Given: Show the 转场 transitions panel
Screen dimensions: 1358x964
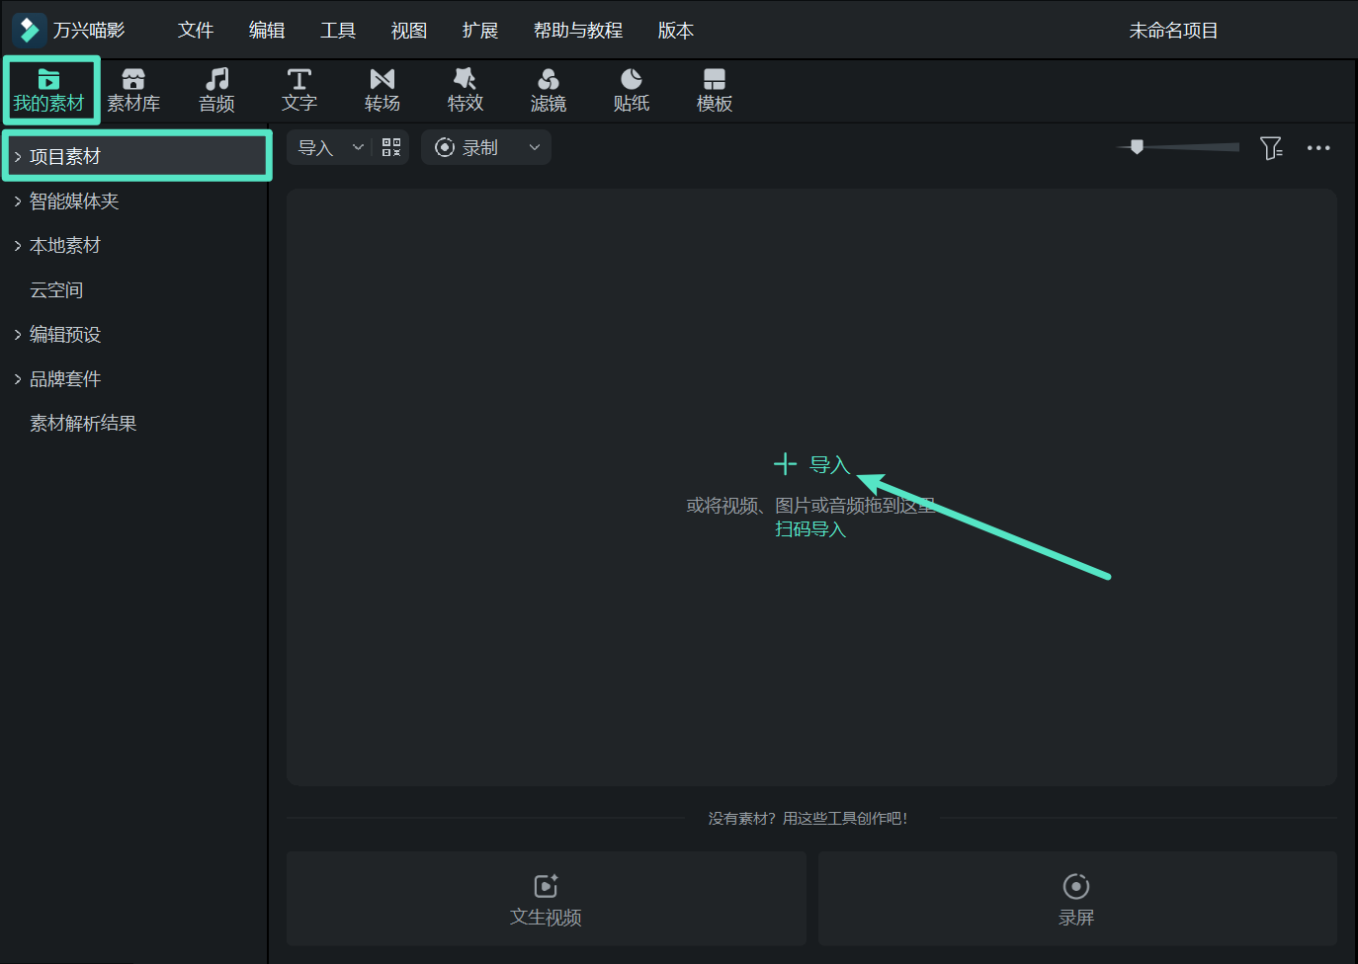Looking at the screenshot, I should pos(382,90).
